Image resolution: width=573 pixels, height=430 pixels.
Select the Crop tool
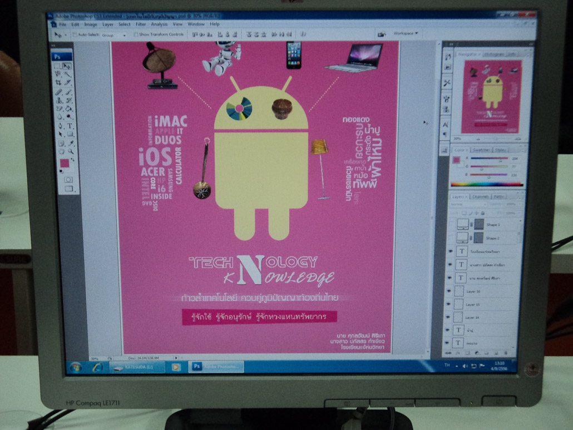pyautogui.click(x=58, y=83)
